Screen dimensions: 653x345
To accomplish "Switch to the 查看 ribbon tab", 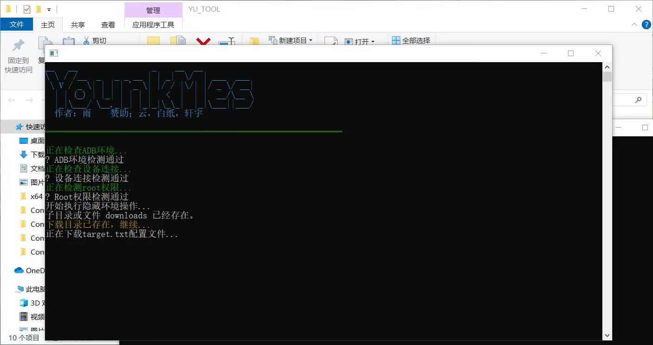I will (108, 25).
